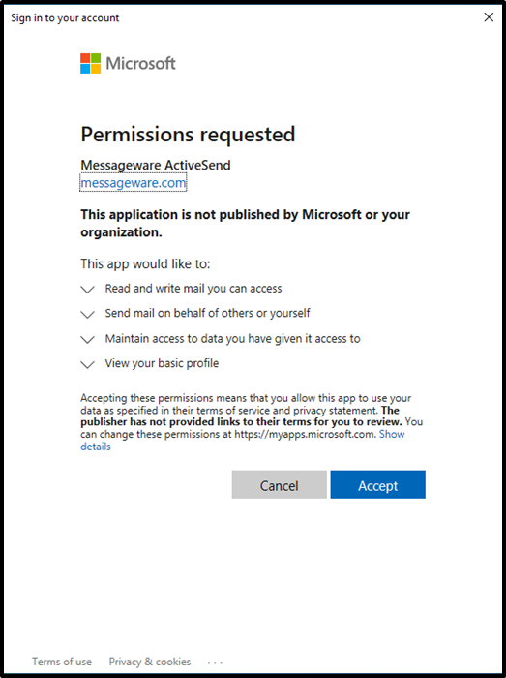Select the Send mail on behalf of others text

[208, 313]
